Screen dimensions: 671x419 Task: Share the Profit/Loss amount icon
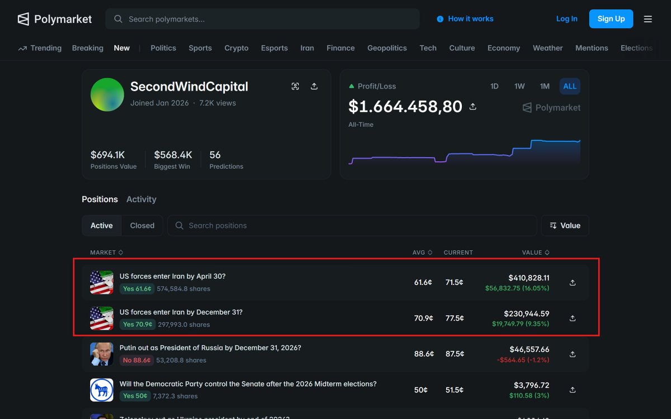(472, 106)
